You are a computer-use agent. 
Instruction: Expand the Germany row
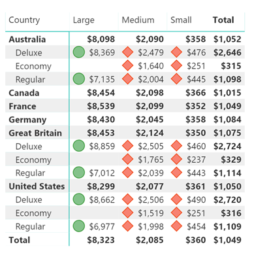tap(27, 120)
